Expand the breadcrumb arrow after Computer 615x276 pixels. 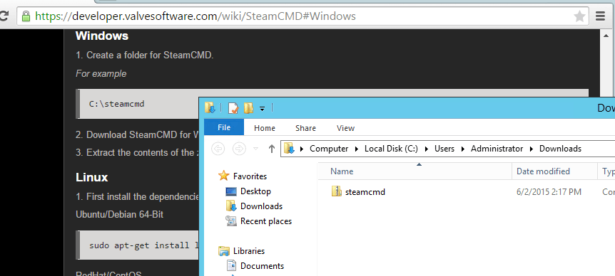(x=357, y=149)
